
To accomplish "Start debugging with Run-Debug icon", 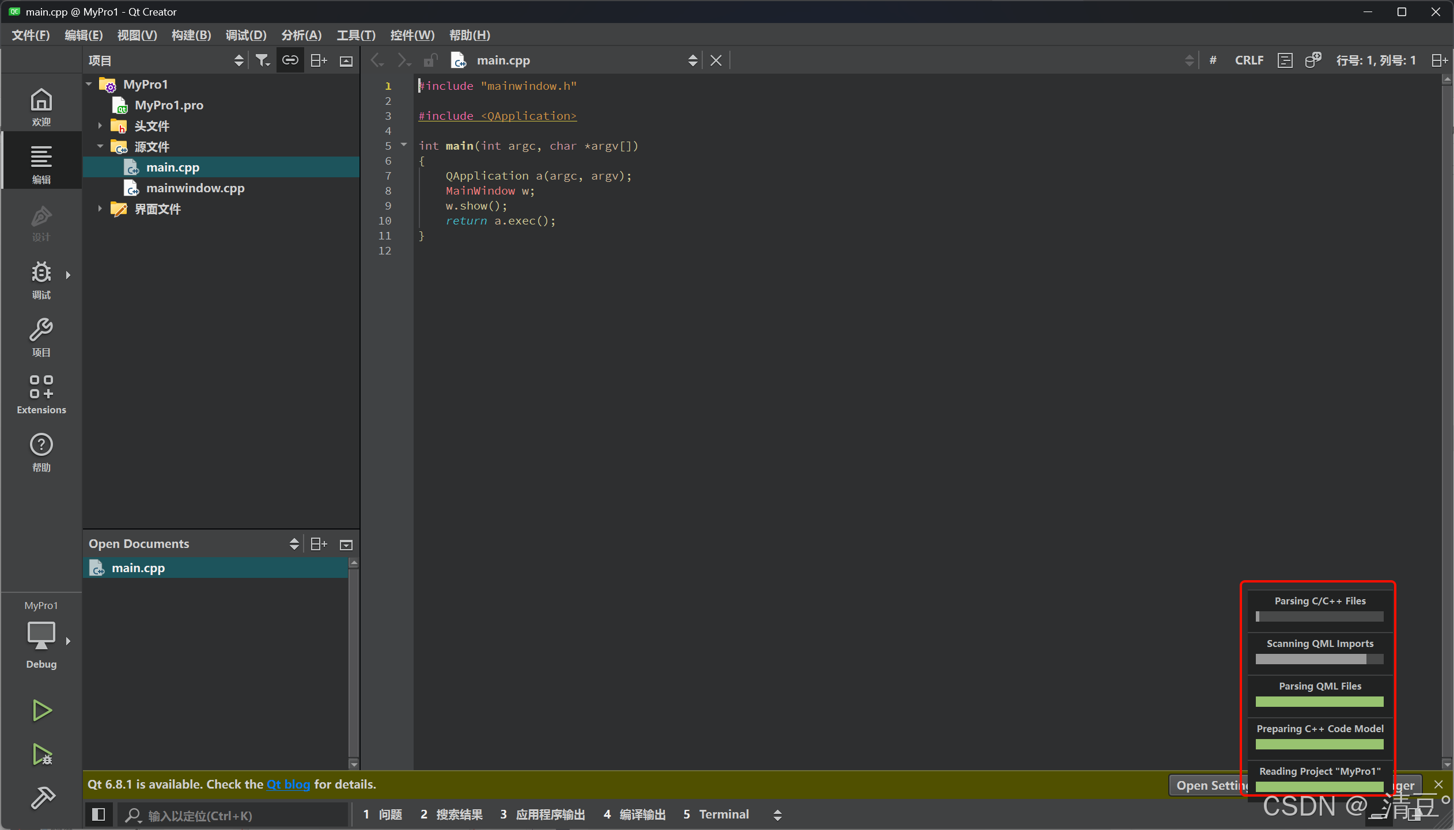I will (42, 754).
